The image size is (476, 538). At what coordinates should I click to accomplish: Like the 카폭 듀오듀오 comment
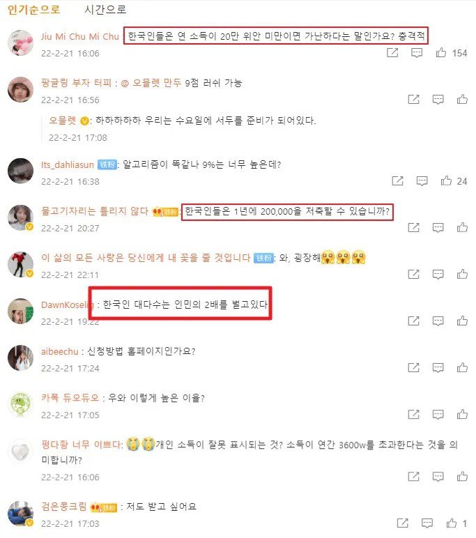(462, 414)
